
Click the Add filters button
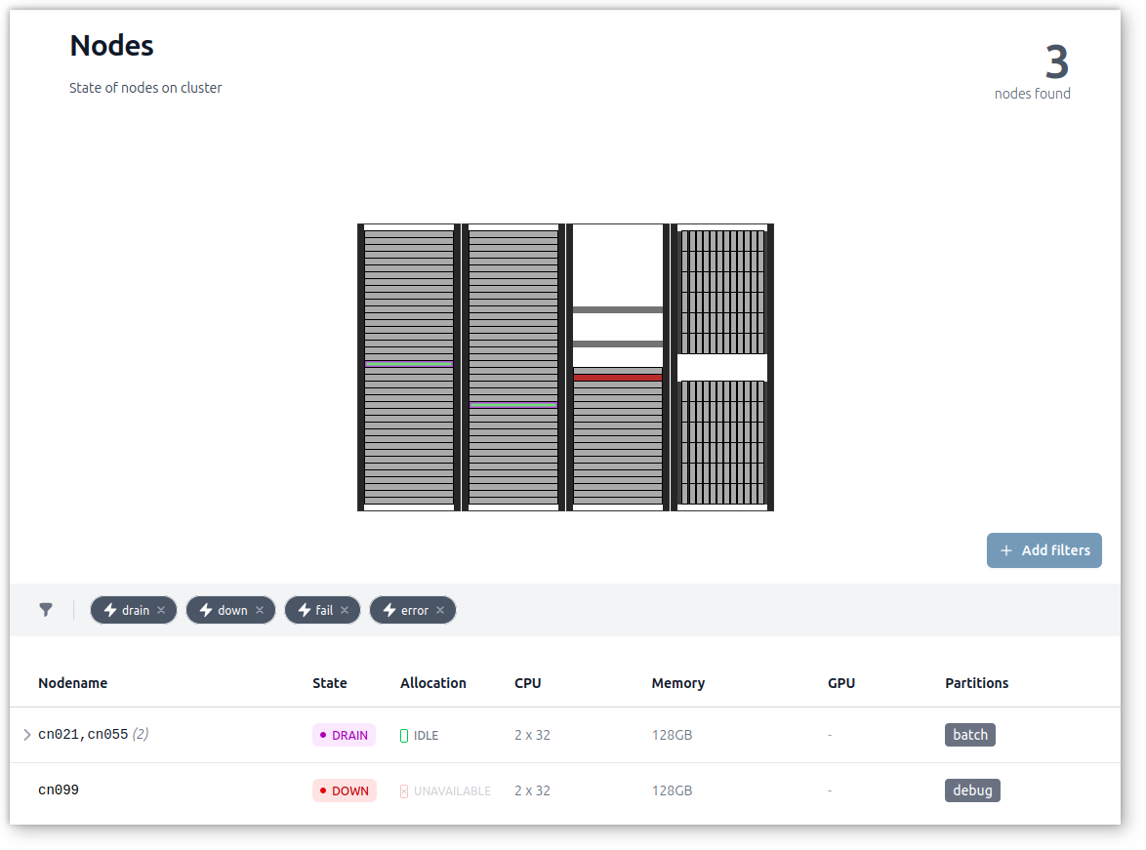coord(1044,550)
